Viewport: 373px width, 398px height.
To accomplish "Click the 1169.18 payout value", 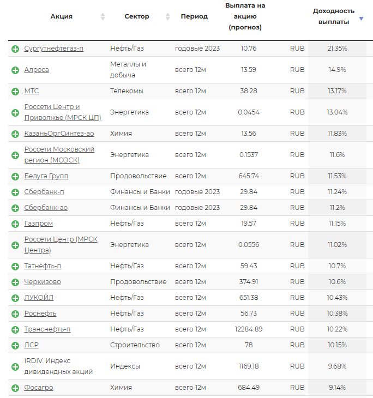I will pyautogui.click(x=249, y=366).
